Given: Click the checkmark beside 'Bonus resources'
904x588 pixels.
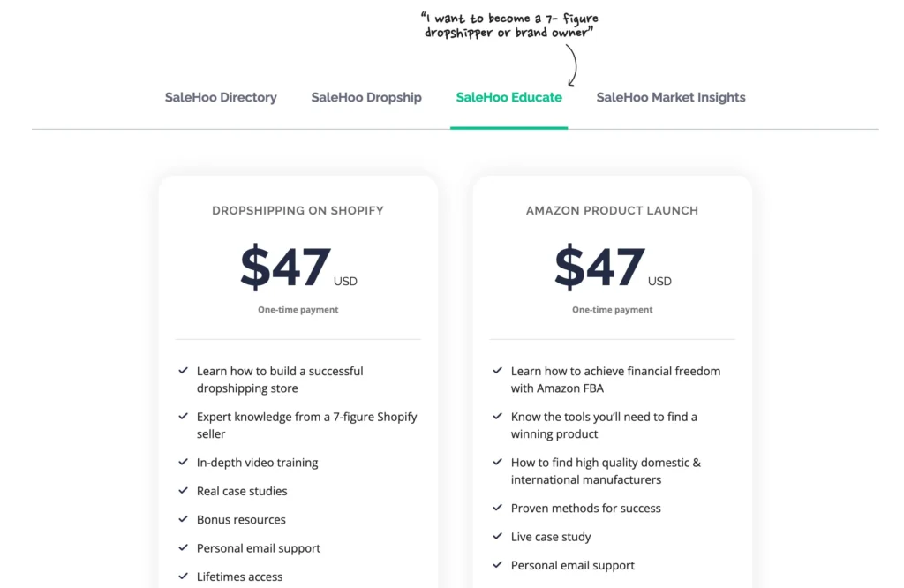Looking at the screenshot, I should pyautogui.click(x=184, y=519).
